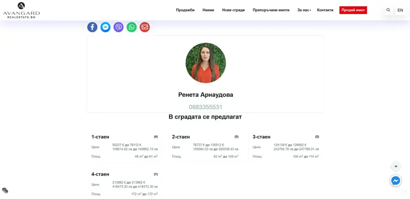The width and height of the screenshot is (410, 199).
Task: Select the 3-стаен heading
Action: [x=262, y=137]
